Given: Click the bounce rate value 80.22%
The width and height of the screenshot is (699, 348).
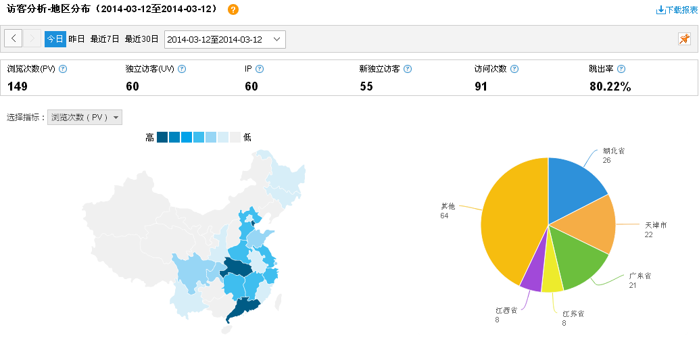Looking at the screenshot, I should 610,86.
